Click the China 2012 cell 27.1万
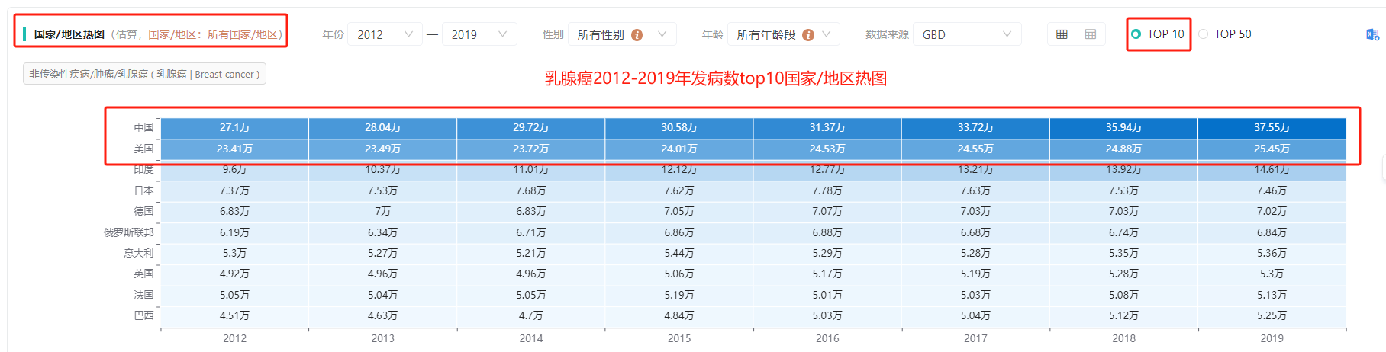The image size is (1386, 352). [234, 127]
